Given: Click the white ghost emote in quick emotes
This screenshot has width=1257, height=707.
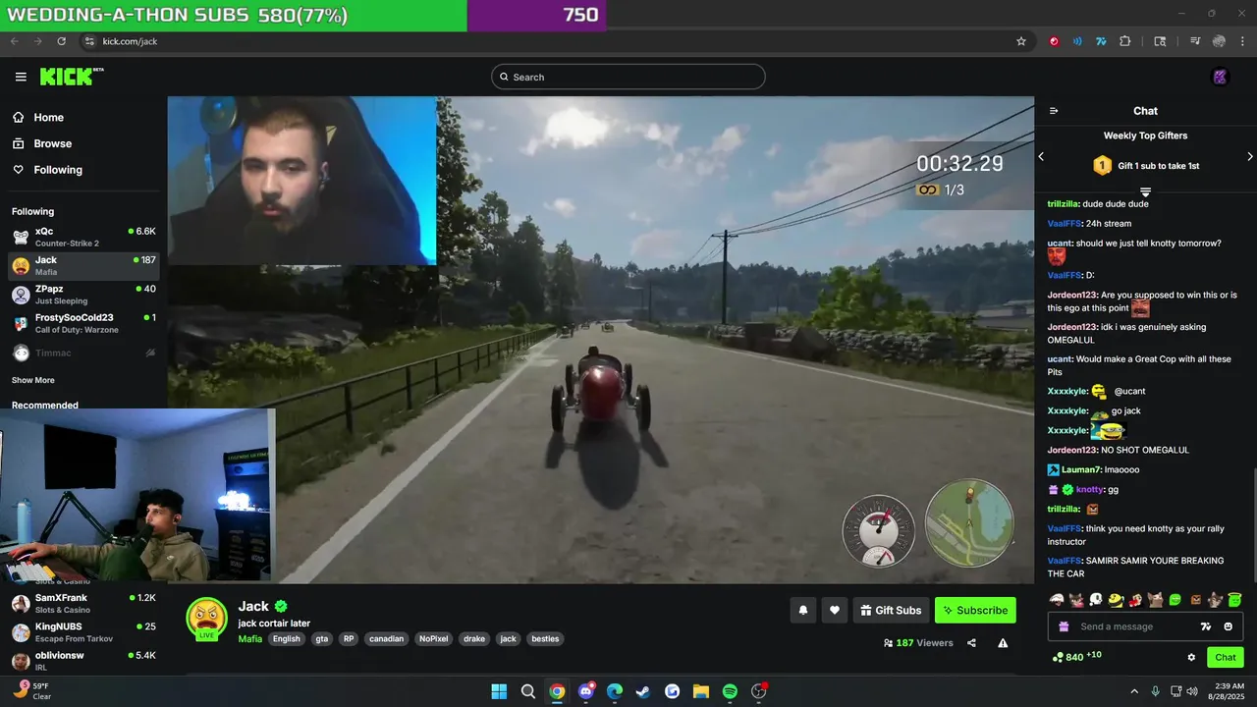Looking at the screenshot, I should 1096,600.
